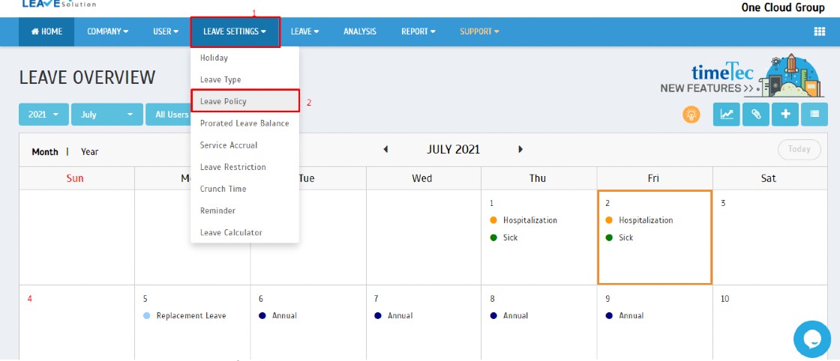Select the July 3 calendar cell

(x=769, y=237)
